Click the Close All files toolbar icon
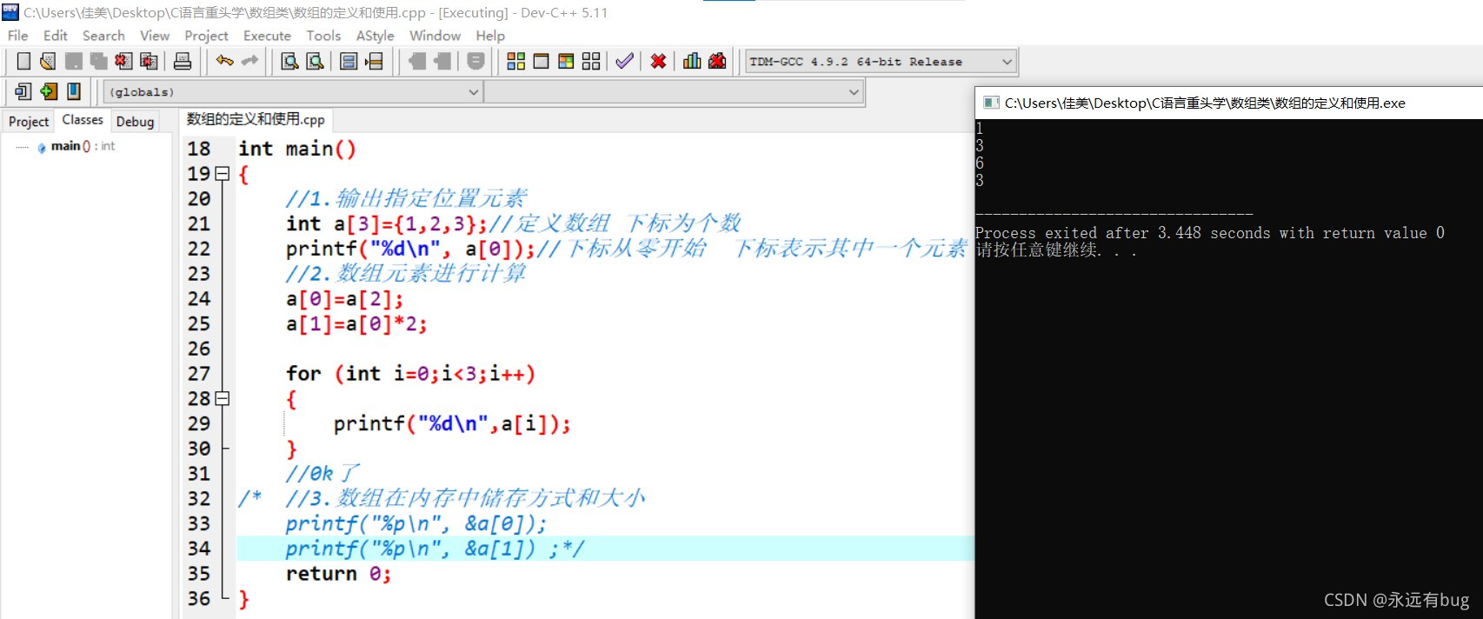The width and height of the screenshot is (1483, 619). (x=149, y=61)
